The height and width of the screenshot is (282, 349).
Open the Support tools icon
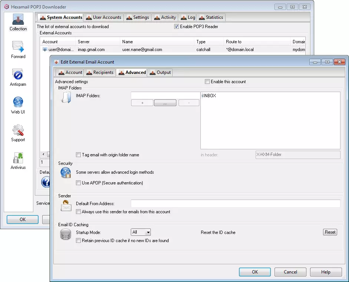coord(18,130)
